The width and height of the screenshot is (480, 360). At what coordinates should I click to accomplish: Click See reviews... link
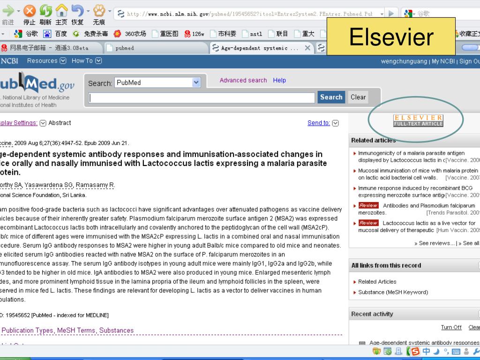[x=435, y=243]
